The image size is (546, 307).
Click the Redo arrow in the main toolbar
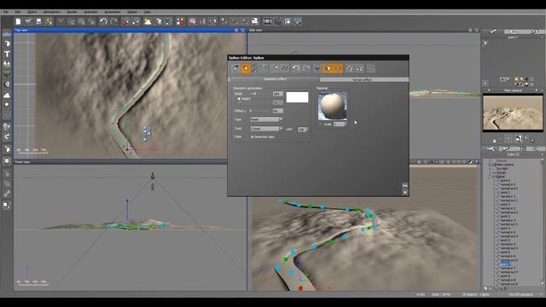click(113, 21)
